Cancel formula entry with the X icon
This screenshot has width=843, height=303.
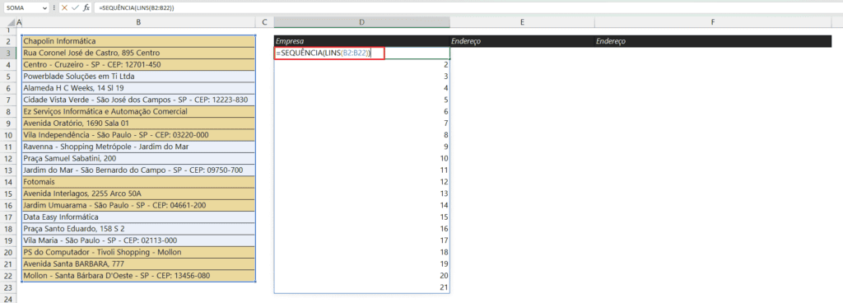[x=64, y=8]
